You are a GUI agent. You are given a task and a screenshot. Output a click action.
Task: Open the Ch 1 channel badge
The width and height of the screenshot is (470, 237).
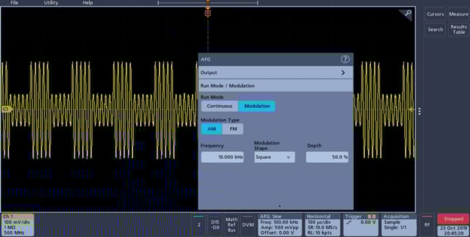click(x=17, y=225)
